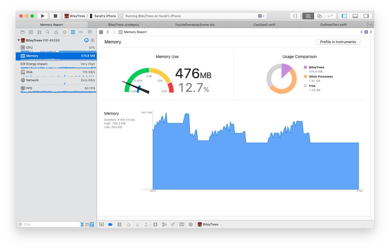Select the Energy Impact gauge row
The width and height of the screenshot is (390, 249).
tap(56, 64)
